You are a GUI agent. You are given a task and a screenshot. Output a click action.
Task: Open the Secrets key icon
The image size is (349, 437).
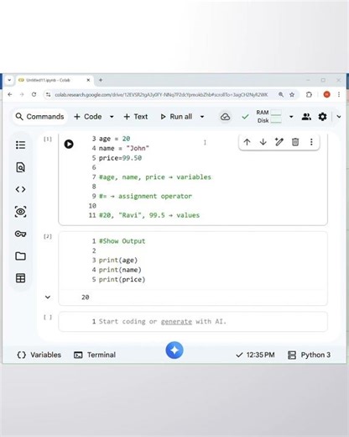coord(20,234)
